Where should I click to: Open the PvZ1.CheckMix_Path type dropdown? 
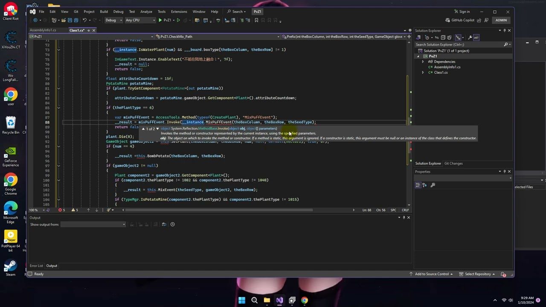[x=218, y=37]
